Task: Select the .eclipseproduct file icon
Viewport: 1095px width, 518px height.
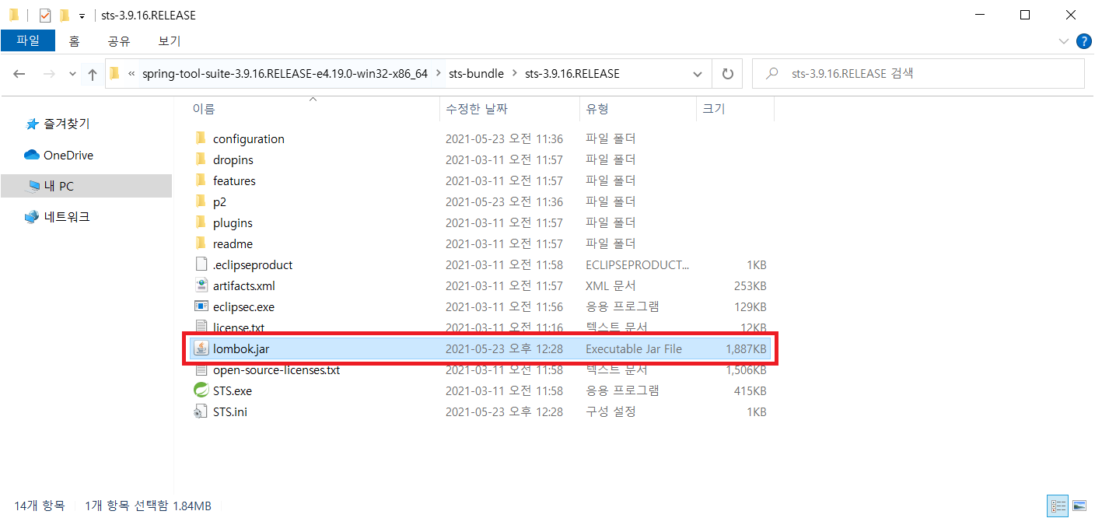Action: 201,264
